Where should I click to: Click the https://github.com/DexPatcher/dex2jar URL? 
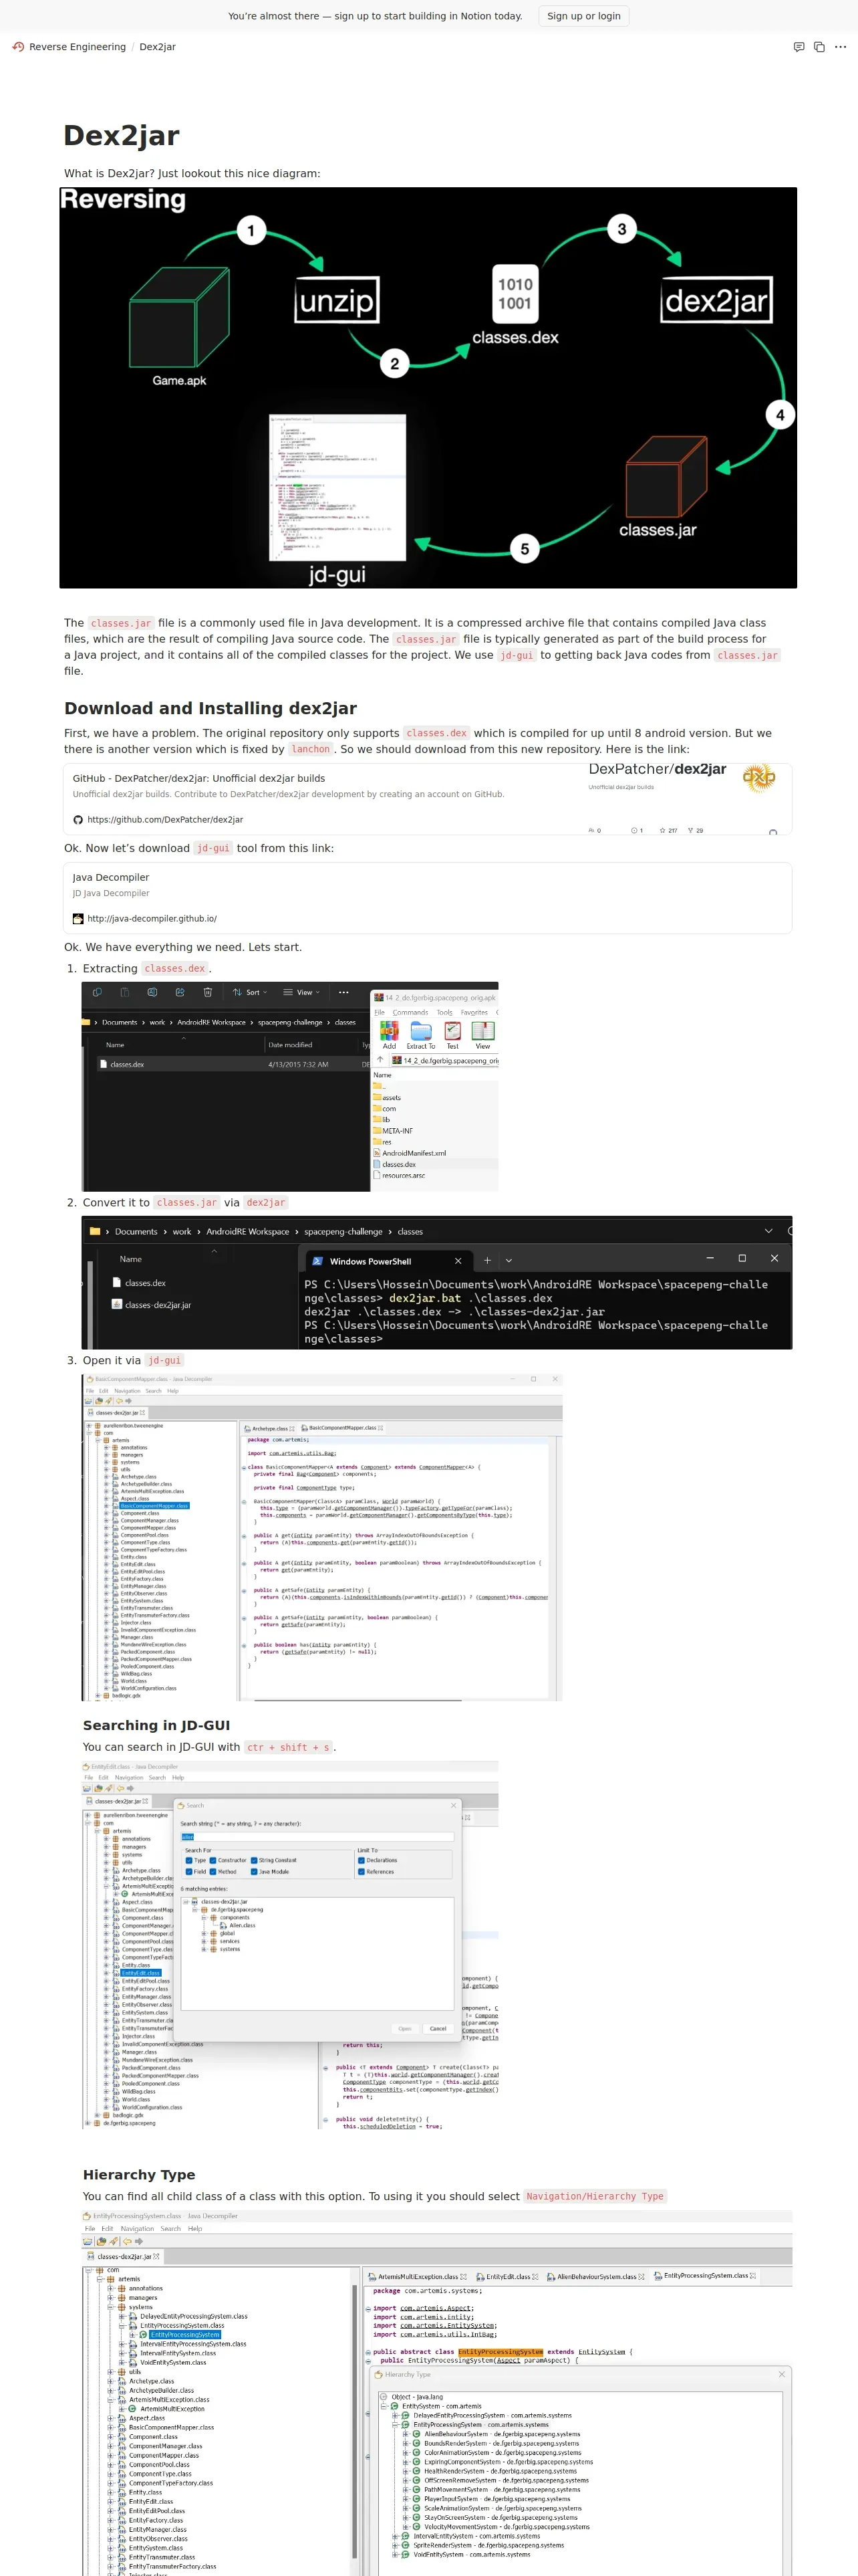coord(165,819)
